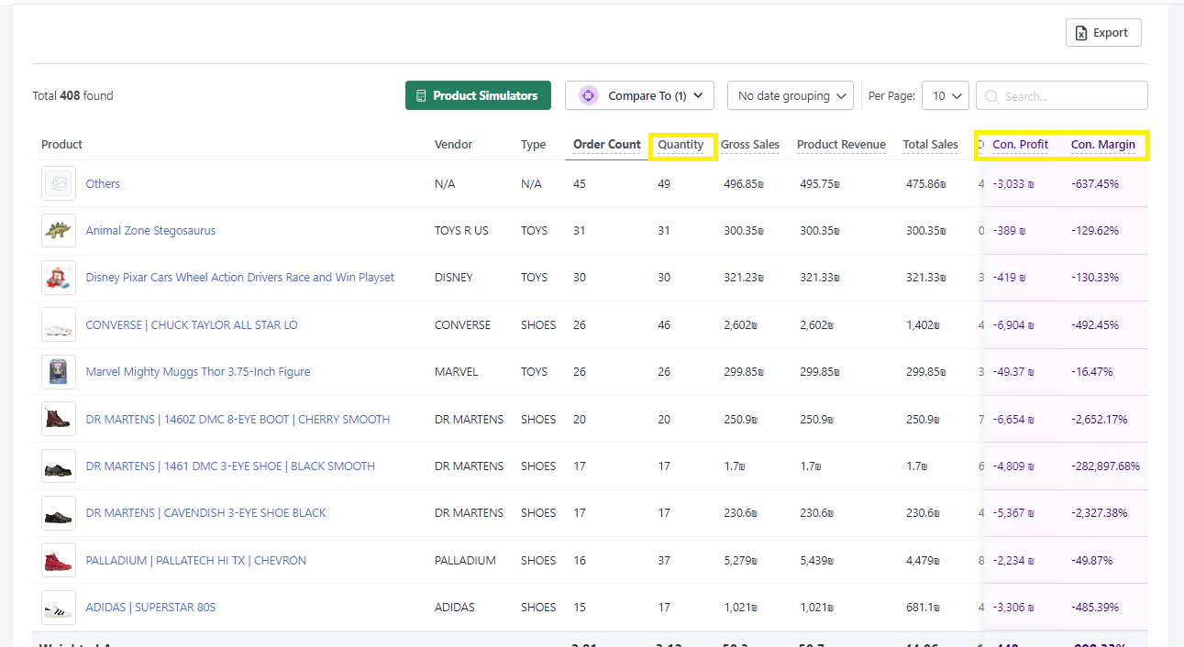Open DR Martens 1461 Black Smooth thumbnail
1184x647 pixels.
(x=59, y=466)
